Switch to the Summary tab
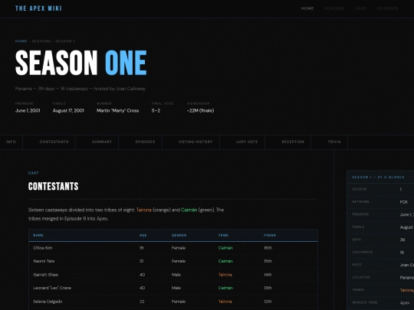Screen dimensions: 414x310 click(102, 142)
